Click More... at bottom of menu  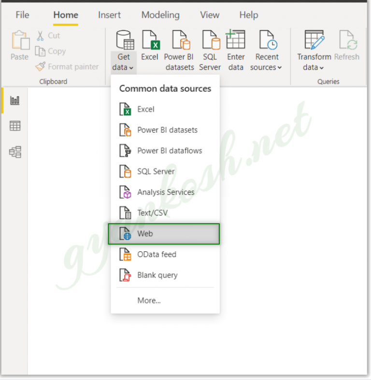point(149,300)
